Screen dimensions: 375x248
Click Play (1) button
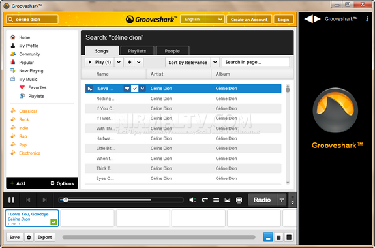pyautogui.click(x=100, y=62)
